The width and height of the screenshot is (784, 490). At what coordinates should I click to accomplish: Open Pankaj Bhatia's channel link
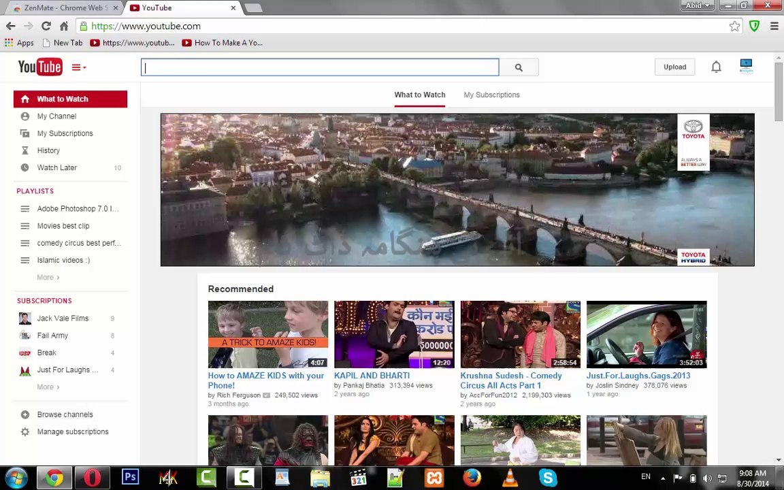pos(363,385)
